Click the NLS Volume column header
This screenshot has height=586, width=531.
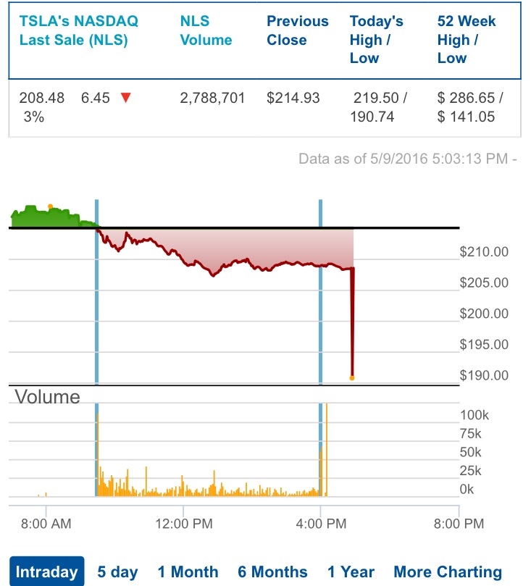(206, 30)
